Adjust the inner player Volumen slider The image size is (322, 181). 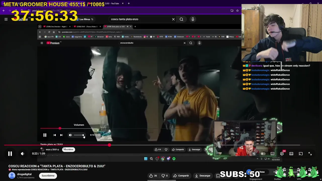point(79,135)
